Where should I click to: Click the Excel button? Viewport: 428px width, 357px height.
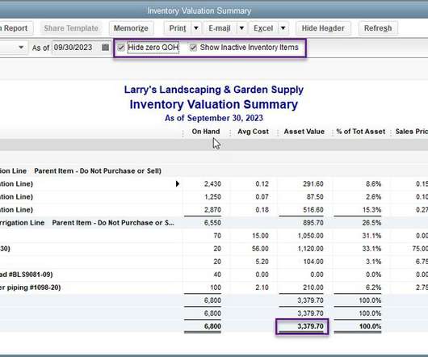point(263,28)
